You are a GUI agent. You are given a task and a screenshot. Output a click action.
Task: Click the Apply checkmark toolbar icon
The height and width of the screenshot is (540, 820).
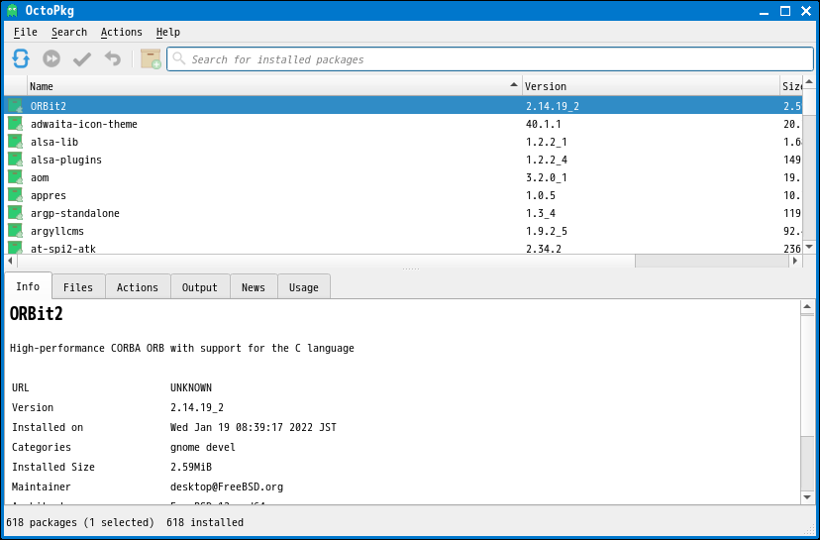click(x=81, y=59)
